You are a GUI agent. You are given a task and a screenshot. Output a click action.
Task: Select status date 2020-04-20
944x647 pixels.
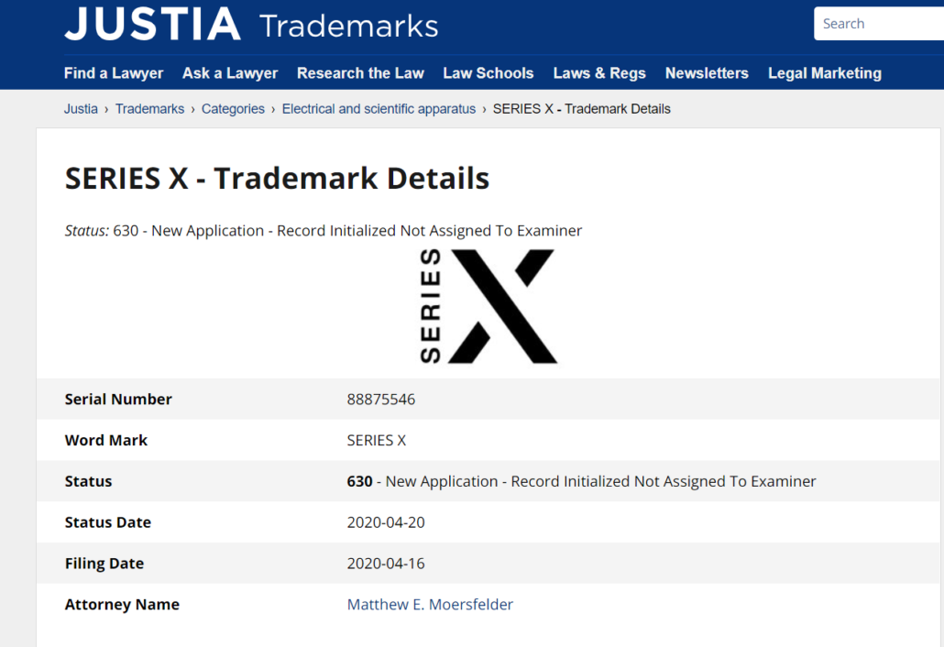[386, 522]
